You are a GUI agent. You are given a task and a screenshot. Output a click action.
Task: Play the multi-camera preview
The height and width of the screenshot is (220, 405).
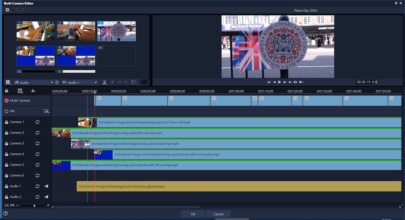point(280,82)
